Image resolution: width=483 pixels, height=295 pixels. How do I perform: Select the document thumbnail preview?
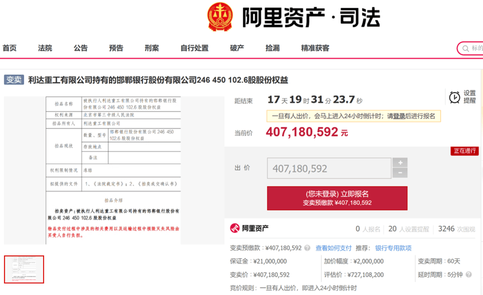24,269
